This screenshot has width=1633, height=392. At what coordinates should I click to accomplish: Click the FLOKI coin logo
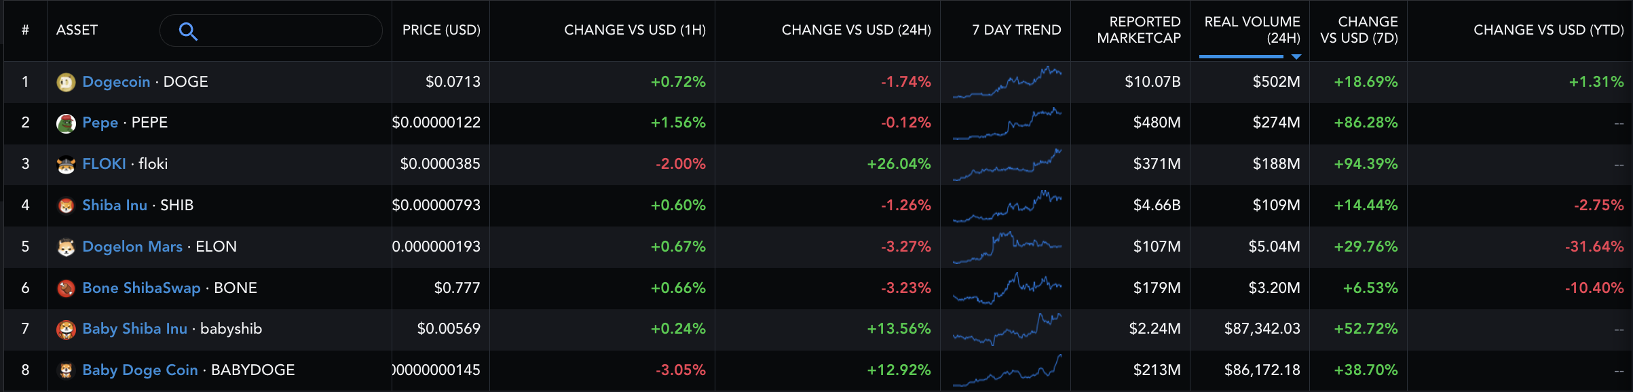pos(66,165)
